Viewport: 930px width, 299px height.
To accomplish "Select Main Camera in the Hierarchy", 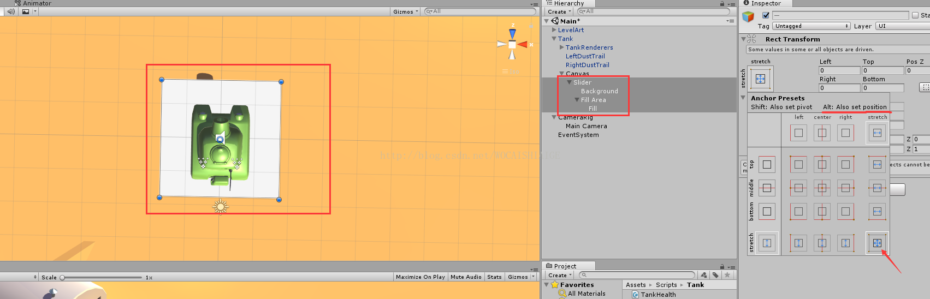I will point(587,126).
